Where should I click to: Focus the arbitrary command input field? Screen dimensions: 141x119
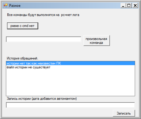(x=44, y=39)
